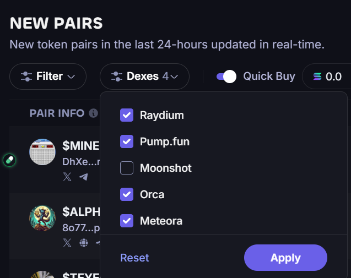Enable the Moonshot checkbox
Screen dimensions: 351x278
coord(127,168)
